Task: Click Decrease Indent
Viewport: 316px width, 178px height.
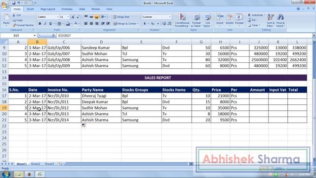Action: click(x=103, y=24)
